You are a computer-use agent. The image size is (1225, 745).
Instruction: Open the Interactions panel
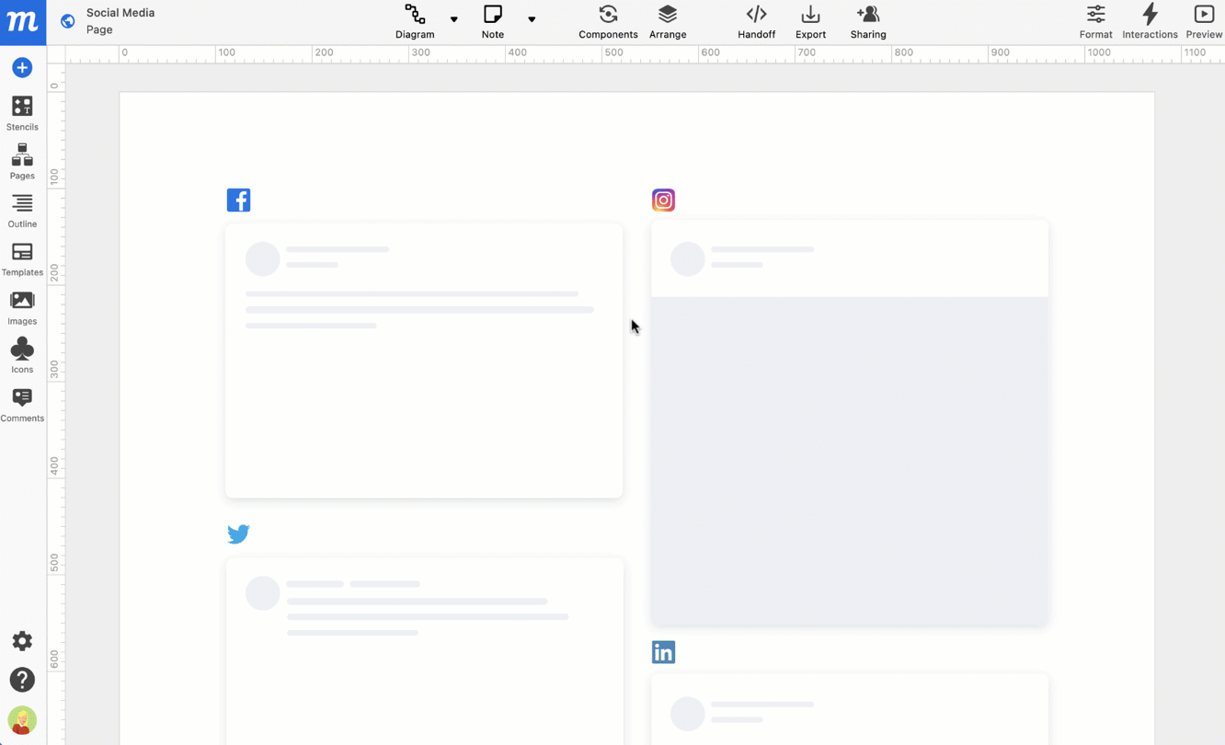pos(1150,21)
